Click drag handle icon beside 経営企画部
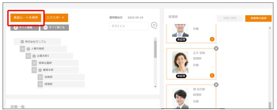Screen dimensions: 277x110 pos(34,63)
